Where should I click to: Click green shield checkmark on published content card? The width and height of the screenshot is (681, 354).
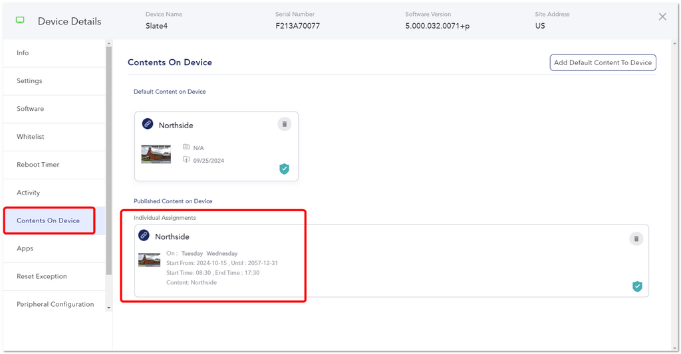click(637, 286)
